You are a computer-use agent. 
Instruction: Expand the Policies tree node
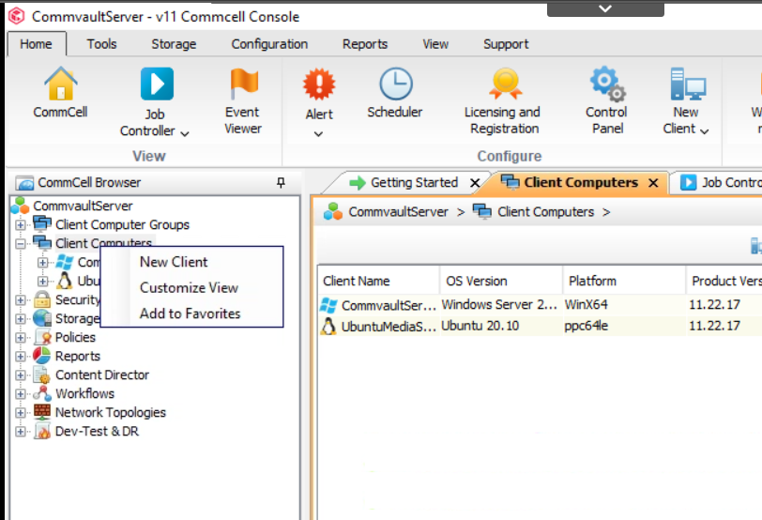click(x=21, y=337)
